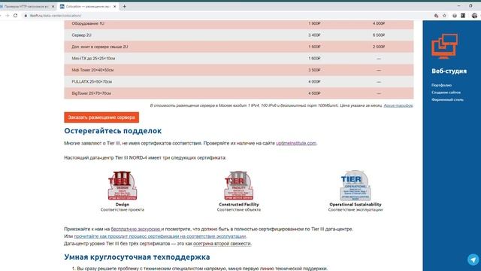Viewport: 481px width, 271px height.
Task: Click Заказать размещение сервера button
Action: pyautogui.click(x=101, y=117)
